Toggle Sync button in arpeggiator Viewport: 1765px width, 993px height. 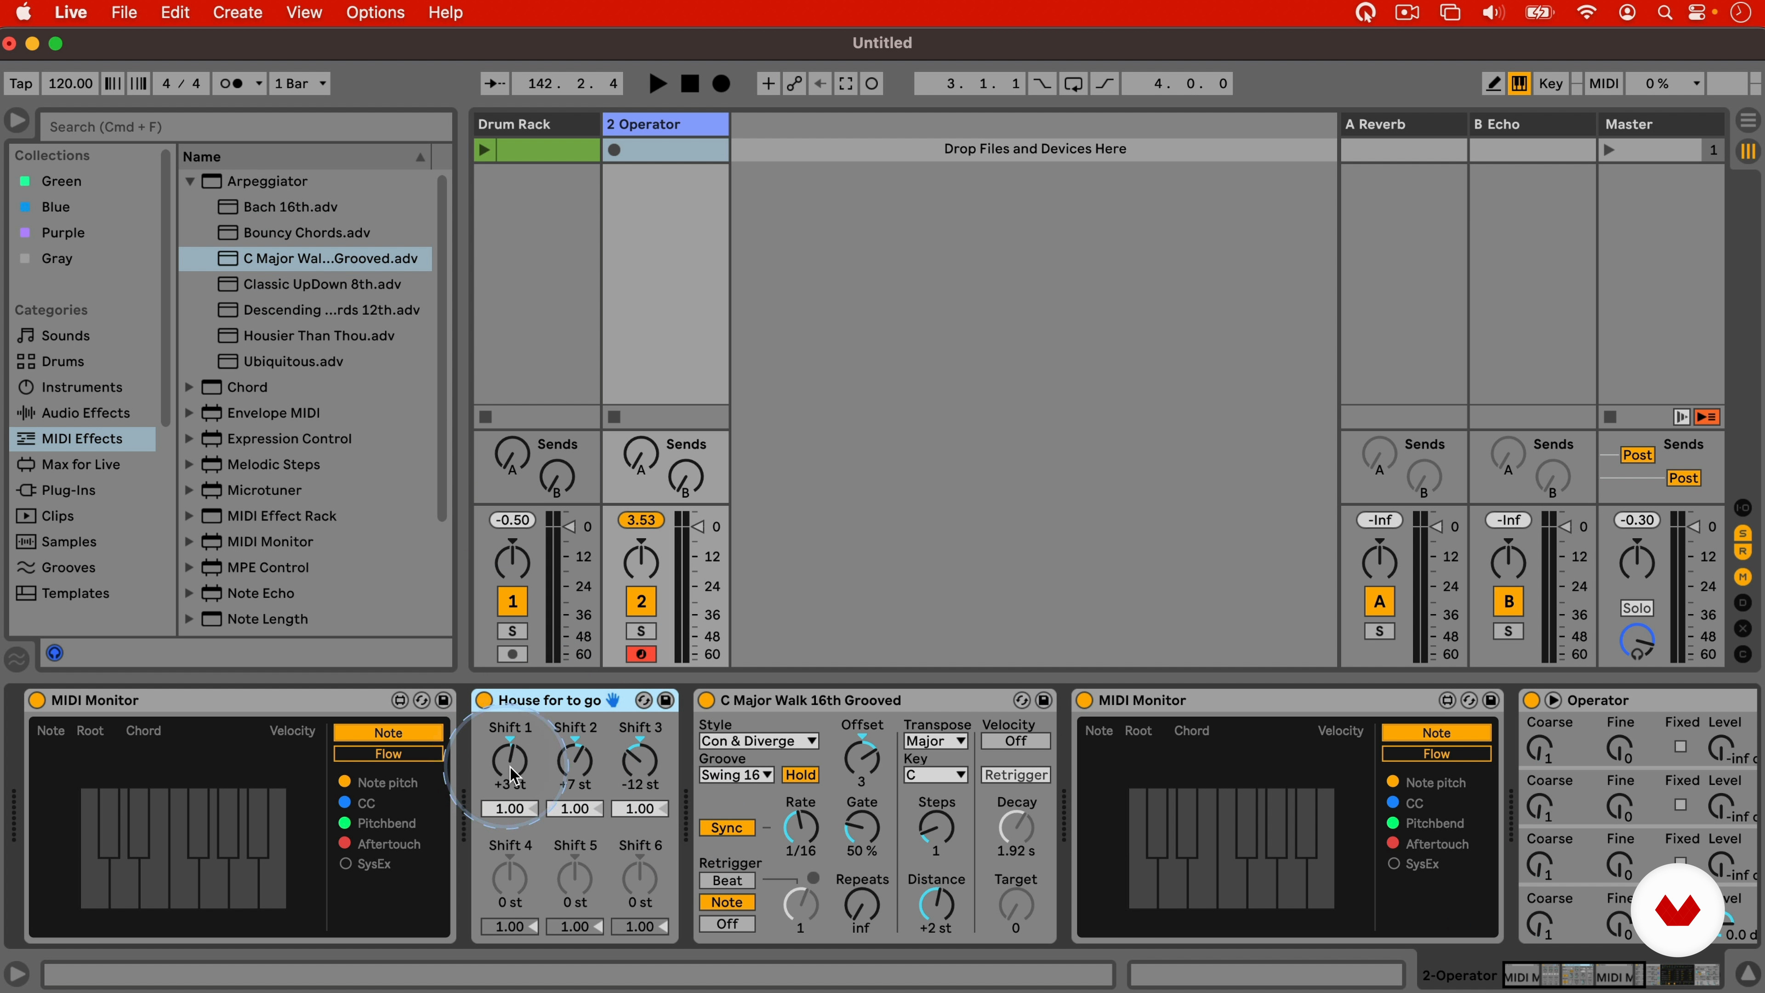726,828
